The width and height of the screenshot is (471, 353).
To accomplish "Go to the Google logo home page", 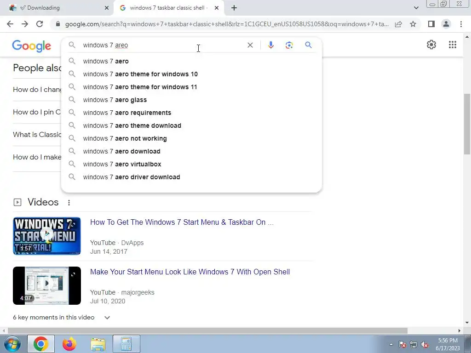I will (x=32, y=46).
